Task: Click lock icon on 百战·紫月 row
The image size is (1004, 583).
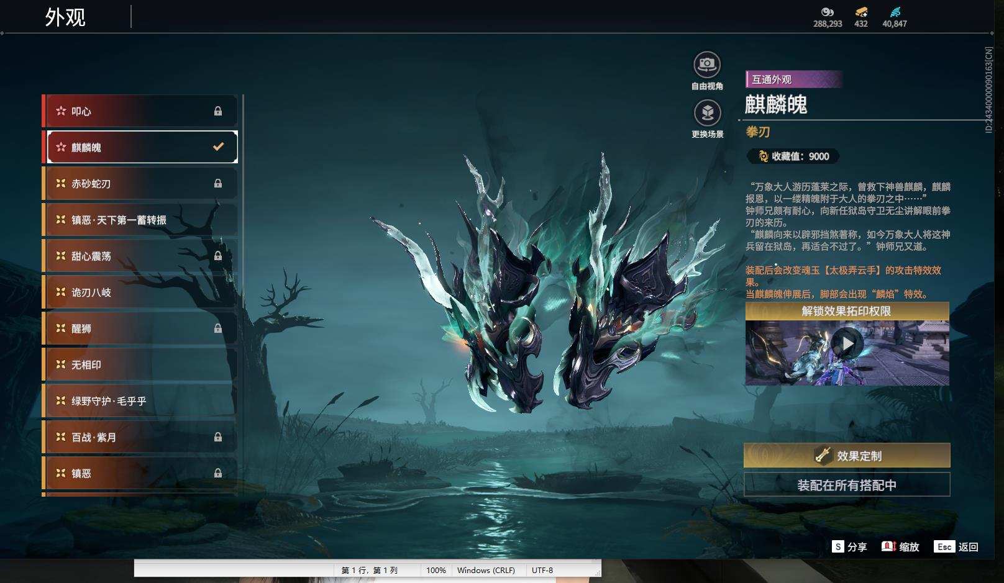Action: (218, 437)
